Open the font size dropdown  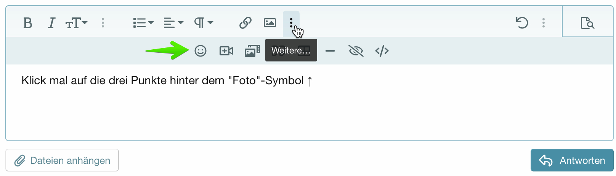click(x=76, y=23)
